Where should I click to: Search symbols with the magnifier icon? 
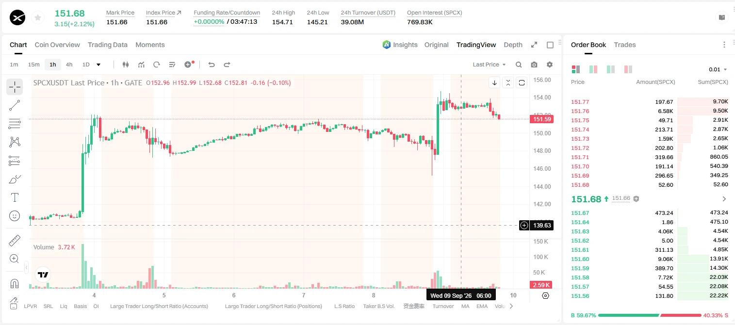pos(519,65)
